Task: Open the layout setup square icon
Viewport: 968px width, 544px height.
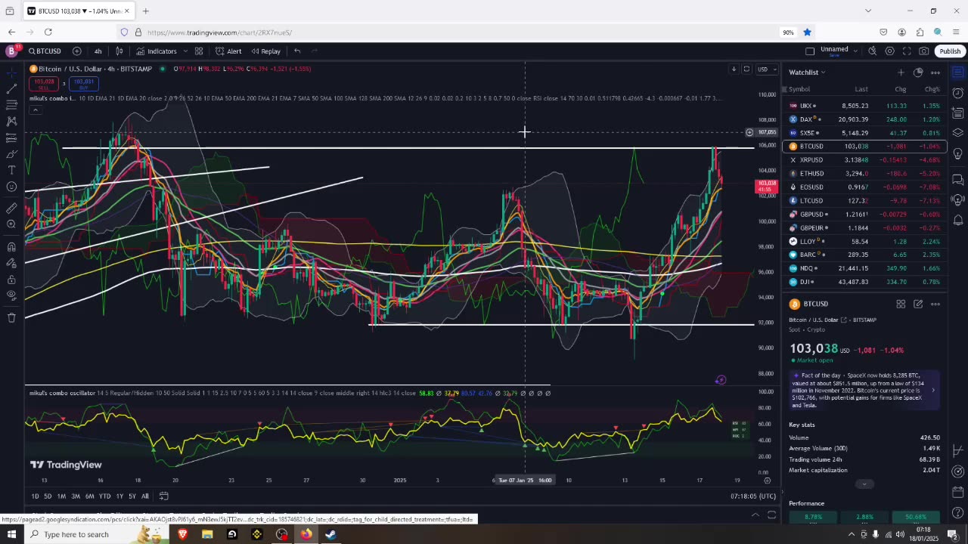Action: tap(810, 51)
